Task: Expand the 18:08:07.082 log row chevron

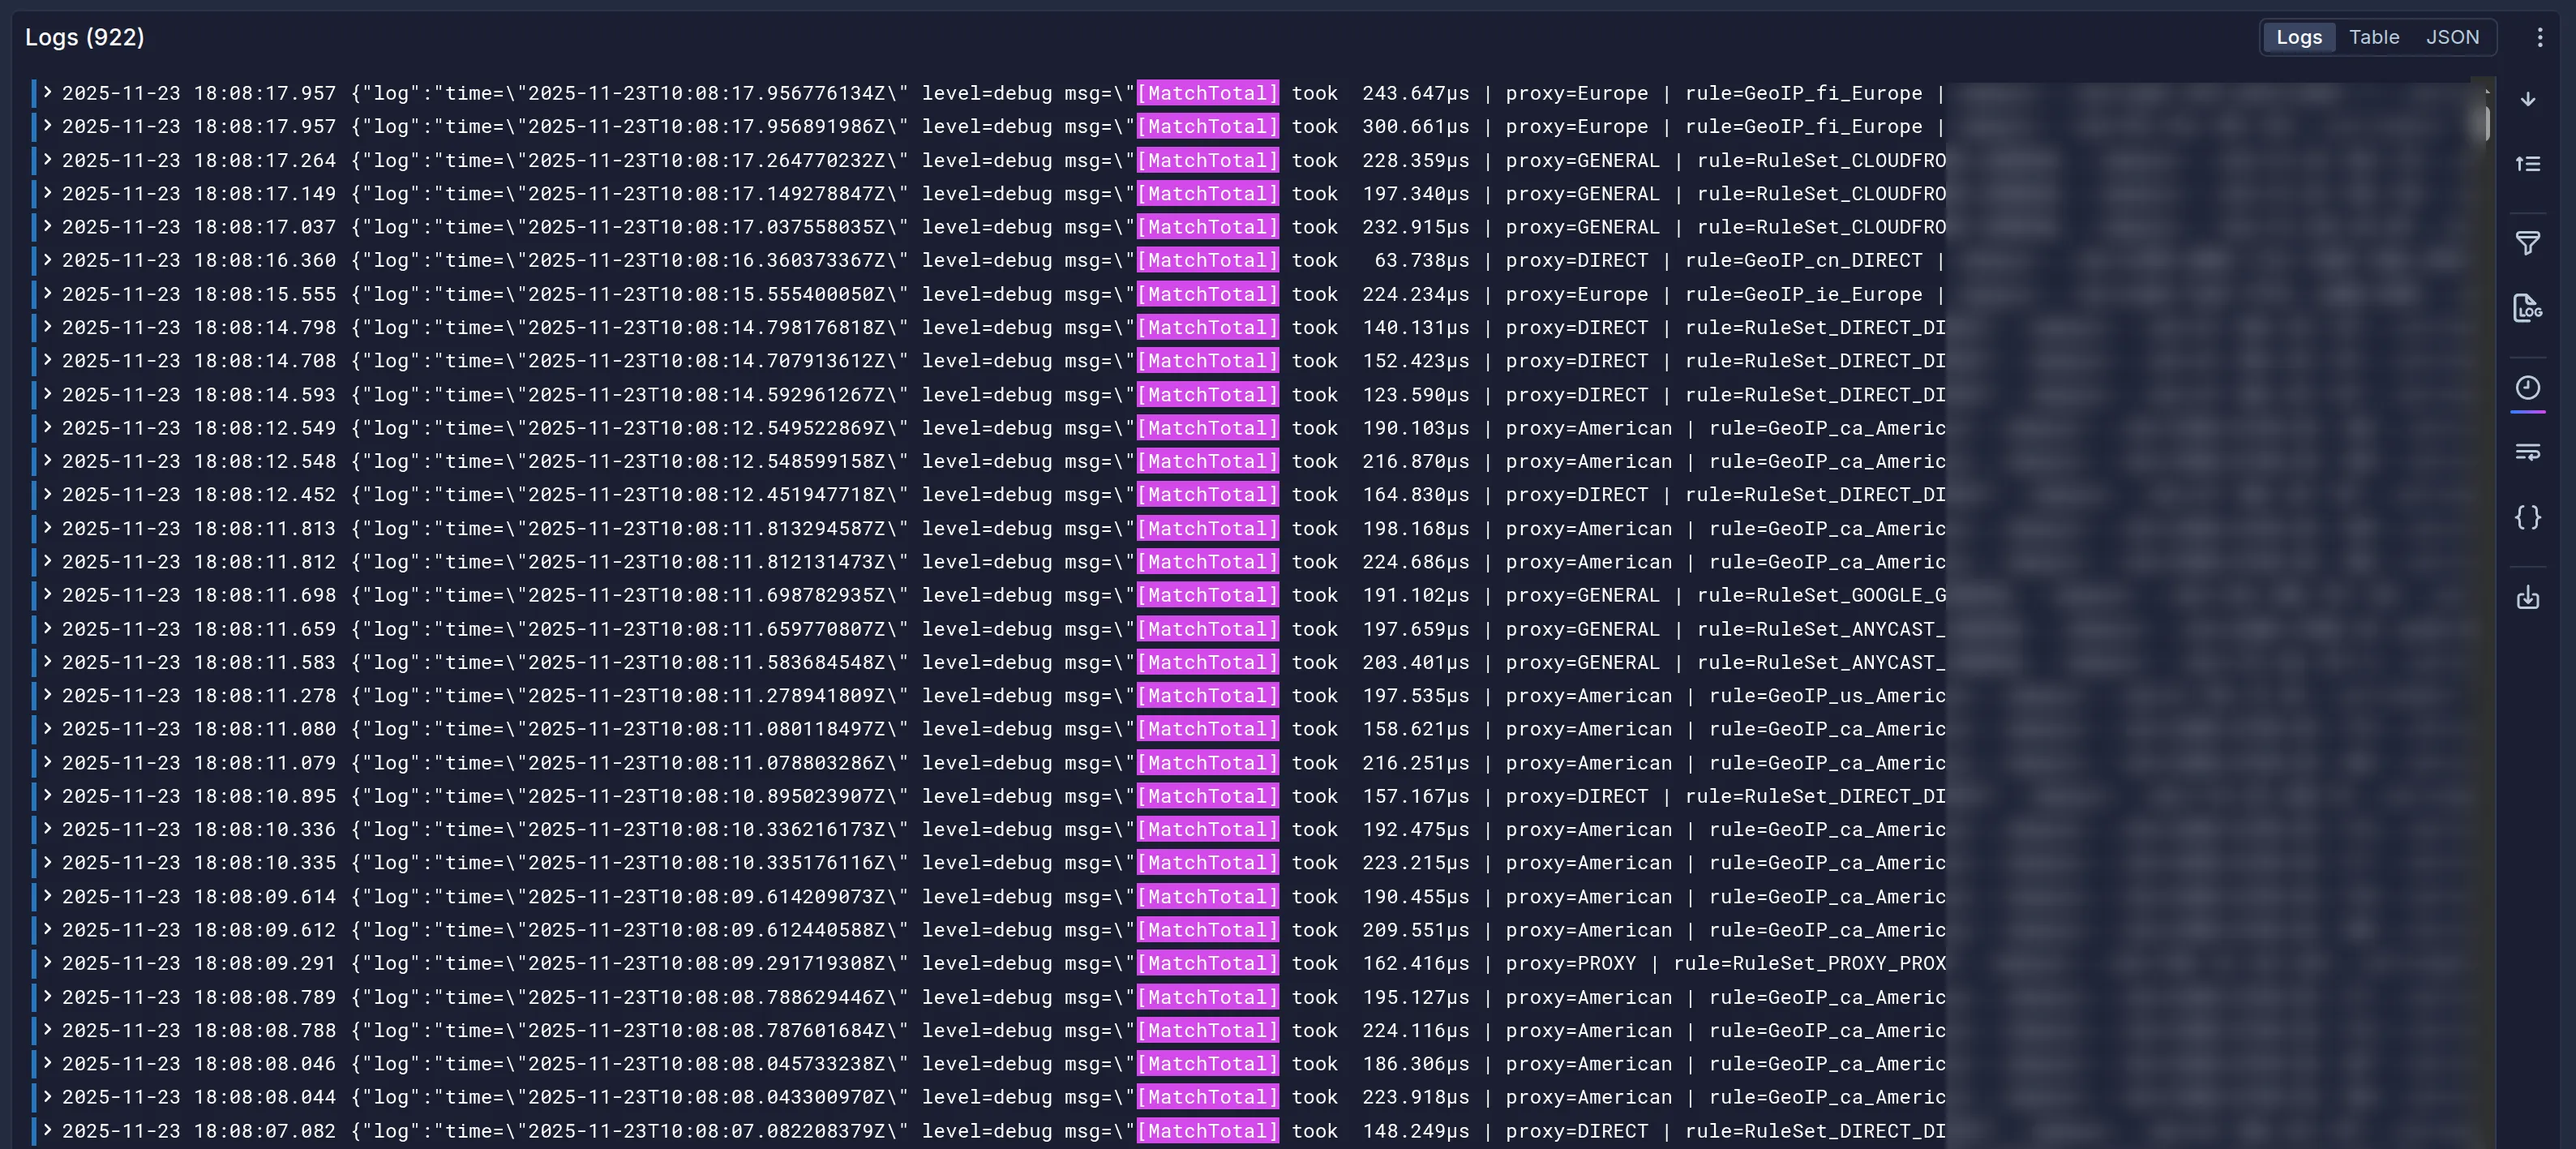Action: tap(47, 1131)
